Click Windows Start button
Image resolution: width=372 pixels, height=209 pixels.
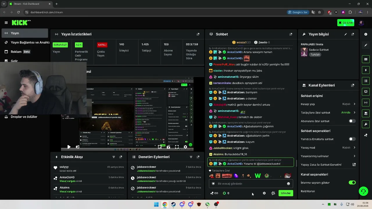156,204
